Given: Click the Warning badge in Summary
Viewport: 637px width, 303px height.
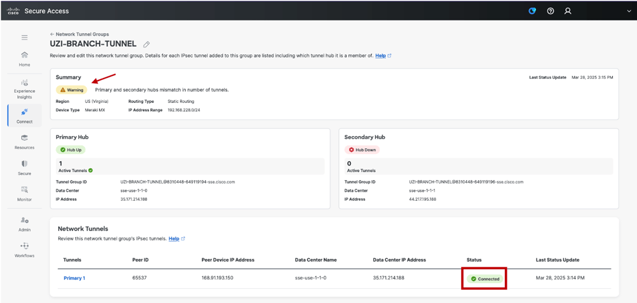Looking at the screenshot, I should (72, 90).
